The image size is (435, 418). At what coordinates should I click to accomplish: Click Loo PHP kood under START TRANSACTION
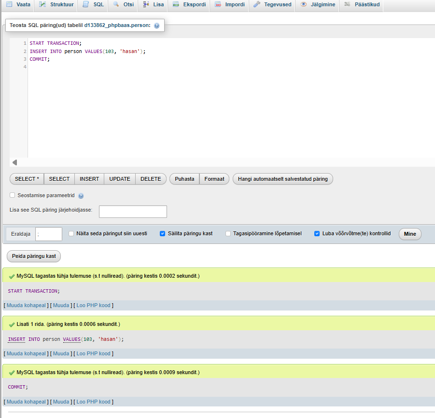[94, 305]
